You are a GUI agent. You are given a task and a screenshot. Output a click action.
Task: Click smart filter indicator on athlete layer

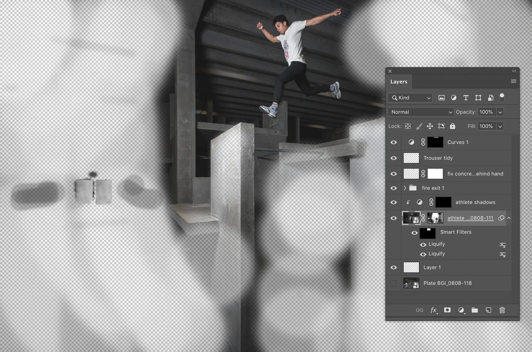click(x=501, y=218)
